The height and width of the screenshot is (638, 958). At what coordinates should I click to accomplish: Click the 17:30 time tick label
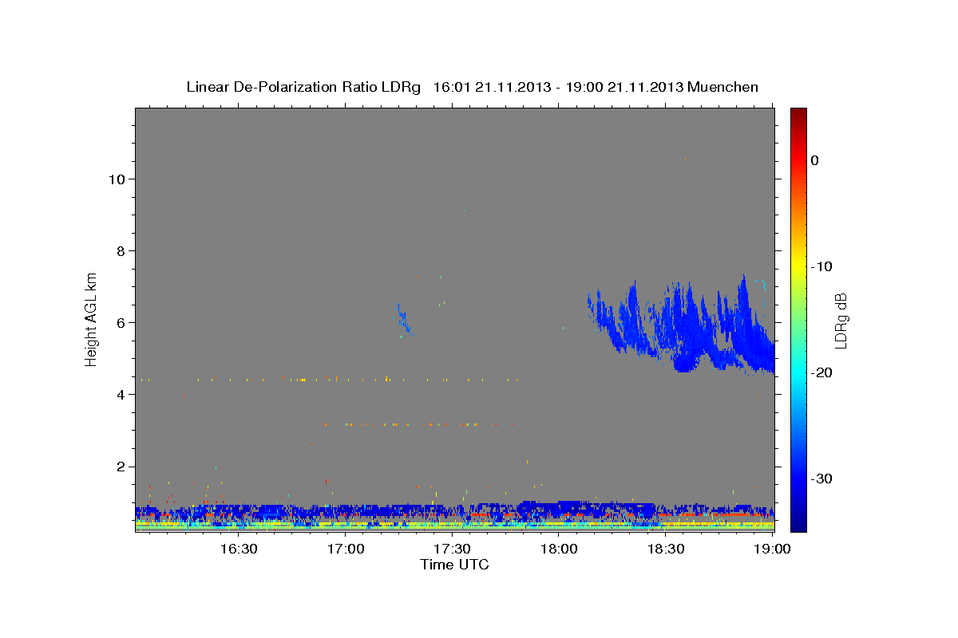tap(452, 549)
